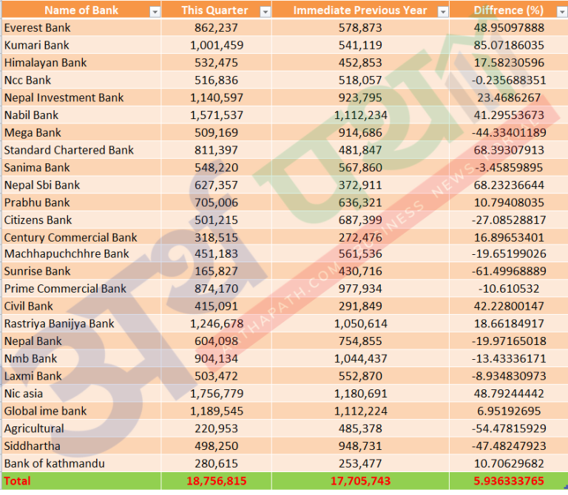Click the red Total label cell

[x=81, y=481]
